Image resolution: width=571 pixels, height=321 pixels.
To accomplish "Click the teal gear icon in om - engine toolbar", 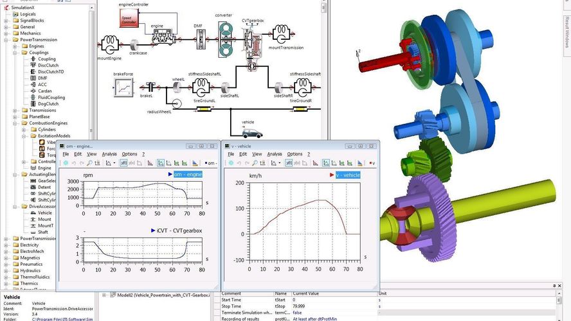I will pos(66,163).
